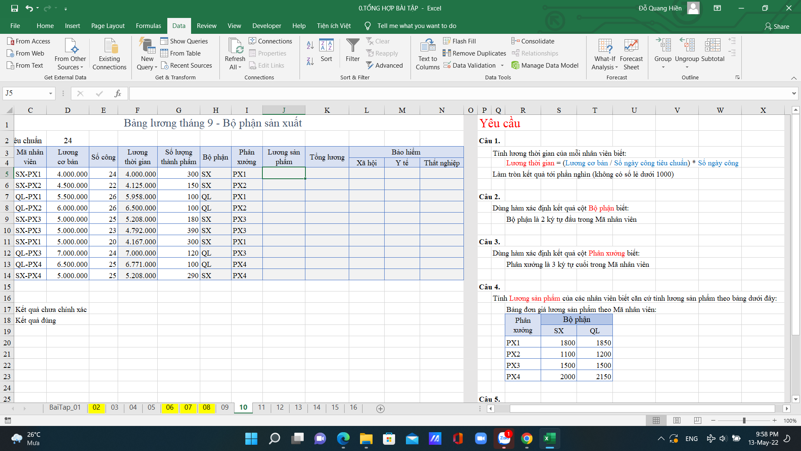801x451 pixels.
Task: Click the Undo arrow icon
Action: point(29,8)
